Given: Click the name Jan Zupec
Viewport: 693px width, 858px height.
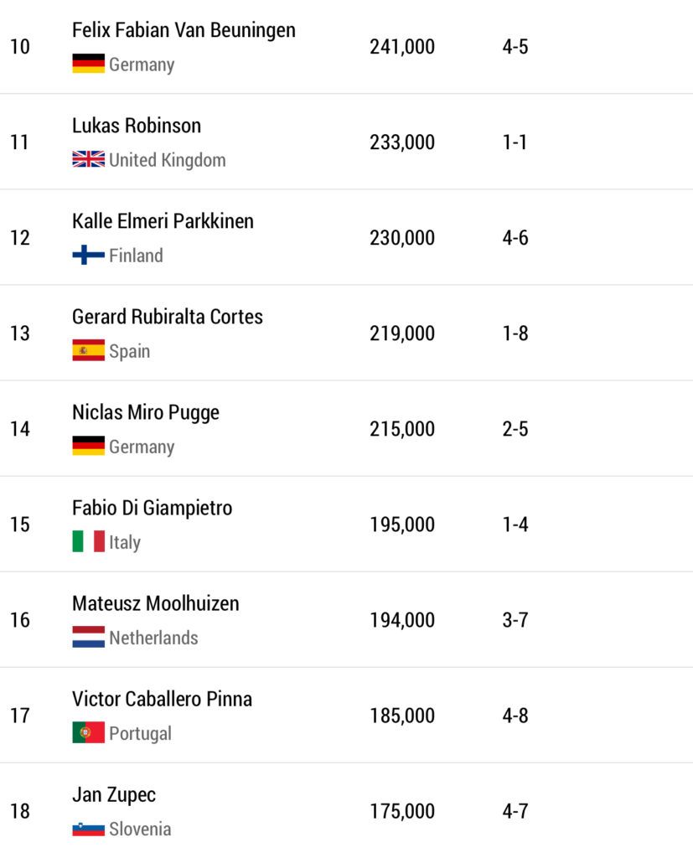Looking at the screenshot, I should pyautogui.click(x=114, y=794).
